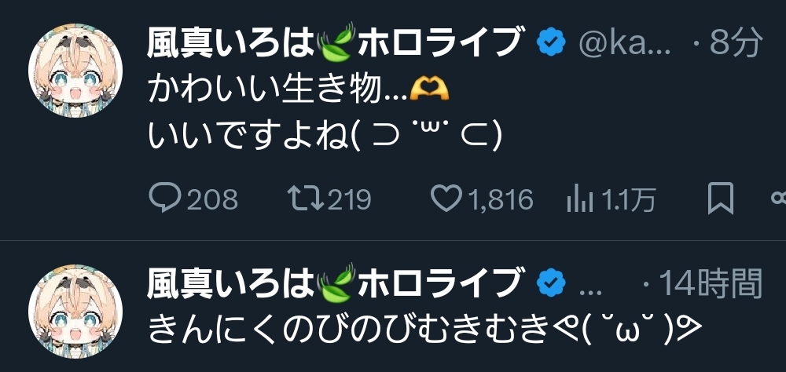Open the second tweet's profile avatar
The image size is (786, 372).
tap(75, 312)
